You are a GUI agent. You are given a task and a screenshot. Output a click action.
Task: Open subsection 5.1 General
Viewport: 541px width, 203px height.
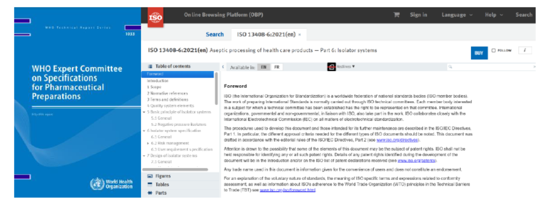161,118
